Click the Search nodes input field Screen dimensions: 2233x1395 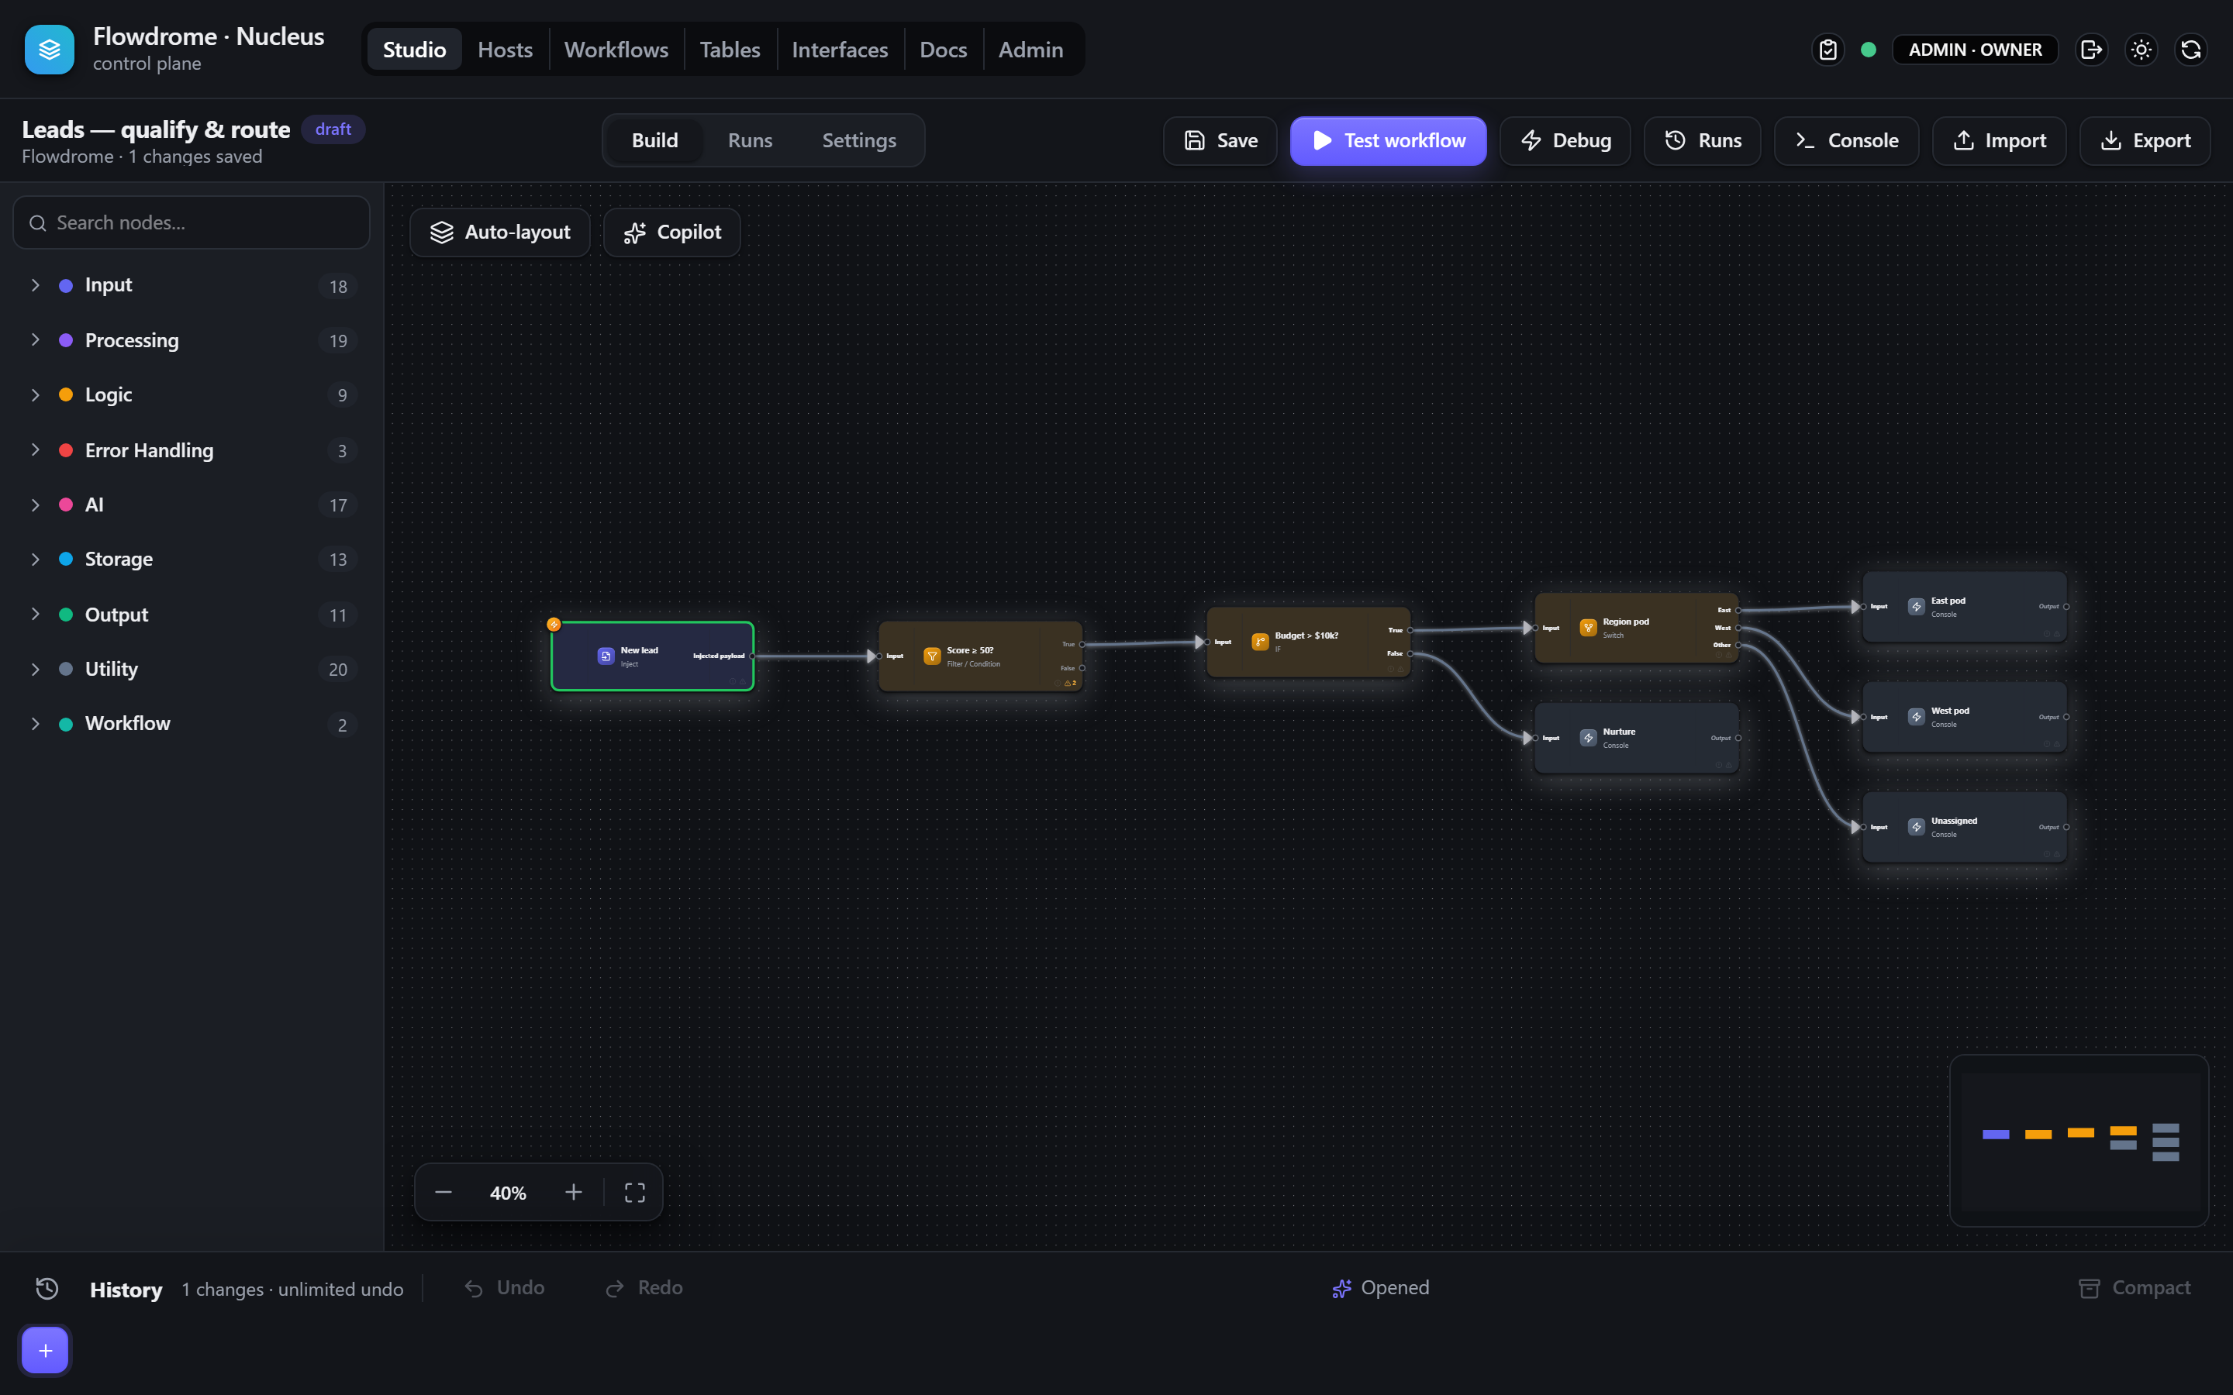191,222
